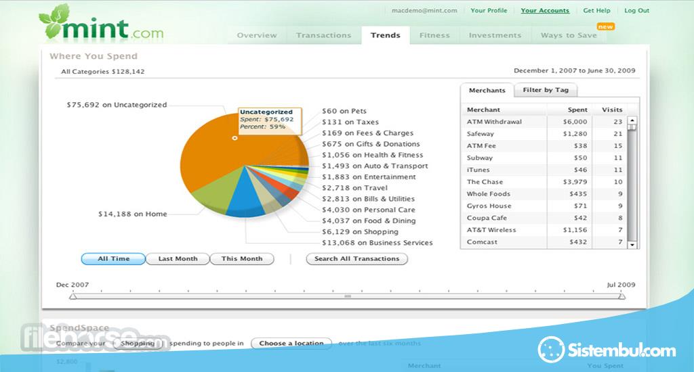694x372 pixels.
Task: Click the $75,692 on Uncategorized label
Action: point(117,105)
